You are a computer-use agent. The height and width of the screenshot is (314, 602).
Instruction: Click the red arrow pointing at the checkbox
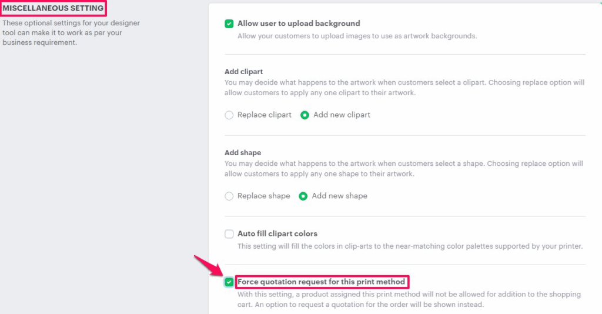coord(208,268)
